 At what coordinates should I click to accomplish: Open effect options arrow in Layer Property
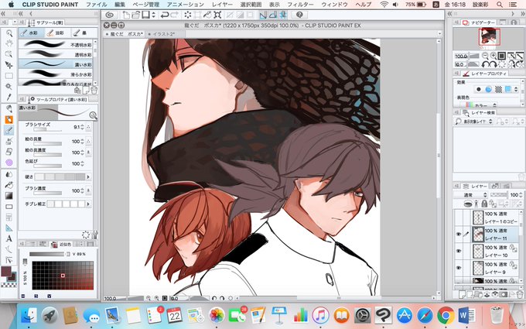[516, 89]
